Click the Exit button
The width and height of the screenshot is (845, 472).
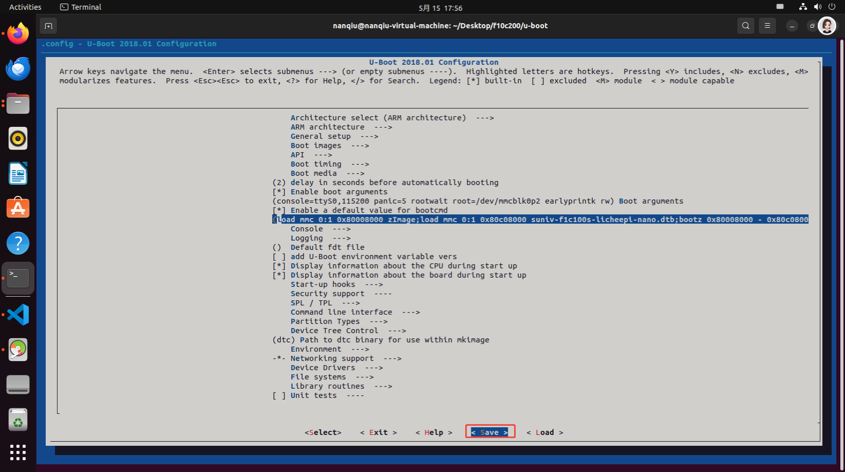[x=379, y=432]
